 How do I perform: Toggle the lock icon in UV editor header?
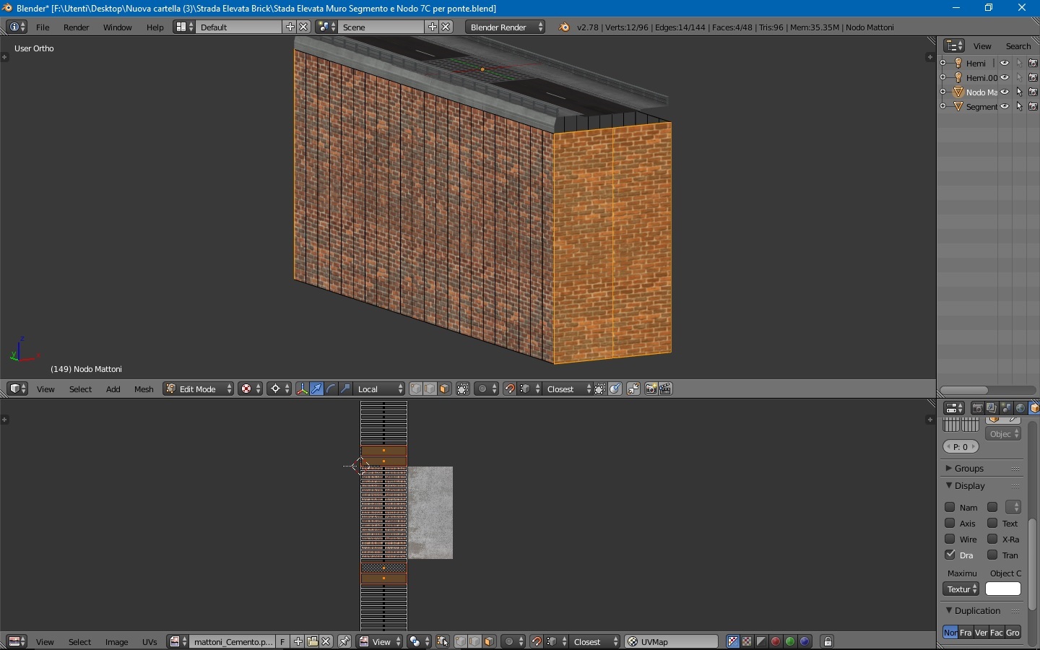[x=829, y=642]
